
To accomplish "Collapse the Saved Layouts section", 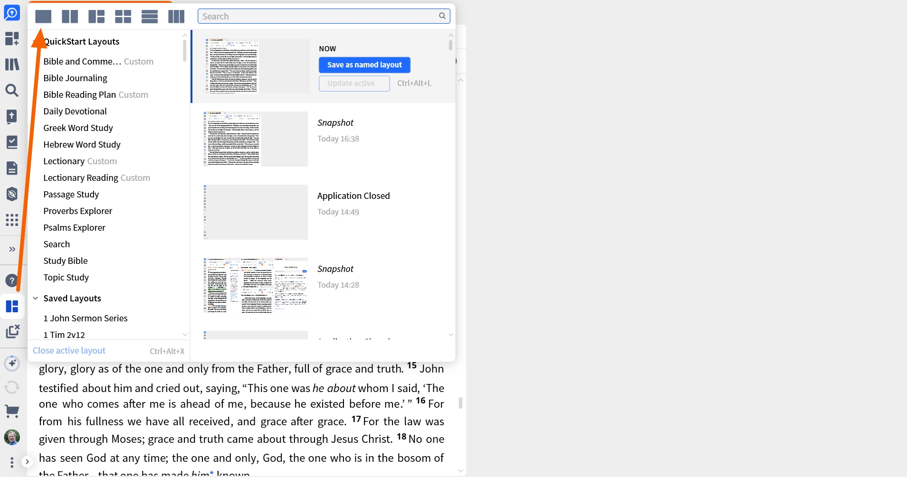I will 36,298.
